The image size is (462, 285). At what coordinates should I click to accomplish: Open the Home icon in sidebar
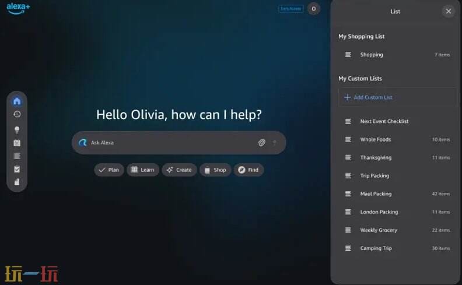pyautogui.click(x=17, y=101)
